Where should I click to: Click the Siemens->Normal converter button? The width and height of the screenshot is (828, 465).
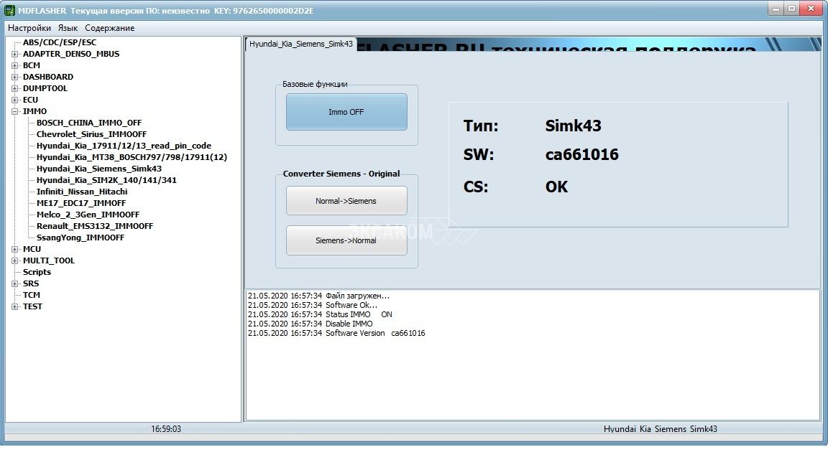pyautogui.click(x=346, y=240)
